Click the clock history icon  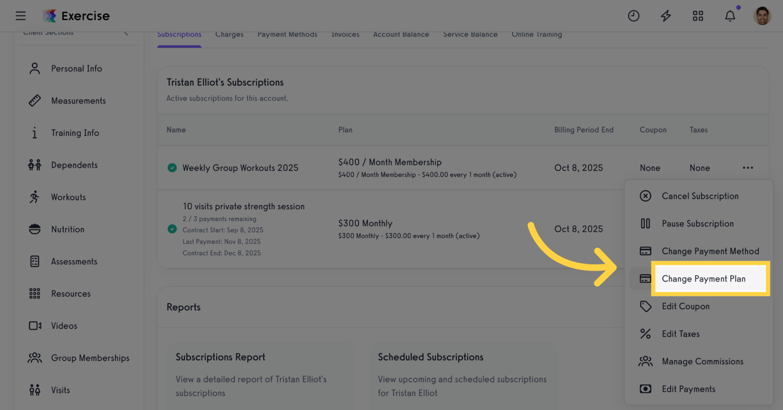633,16
